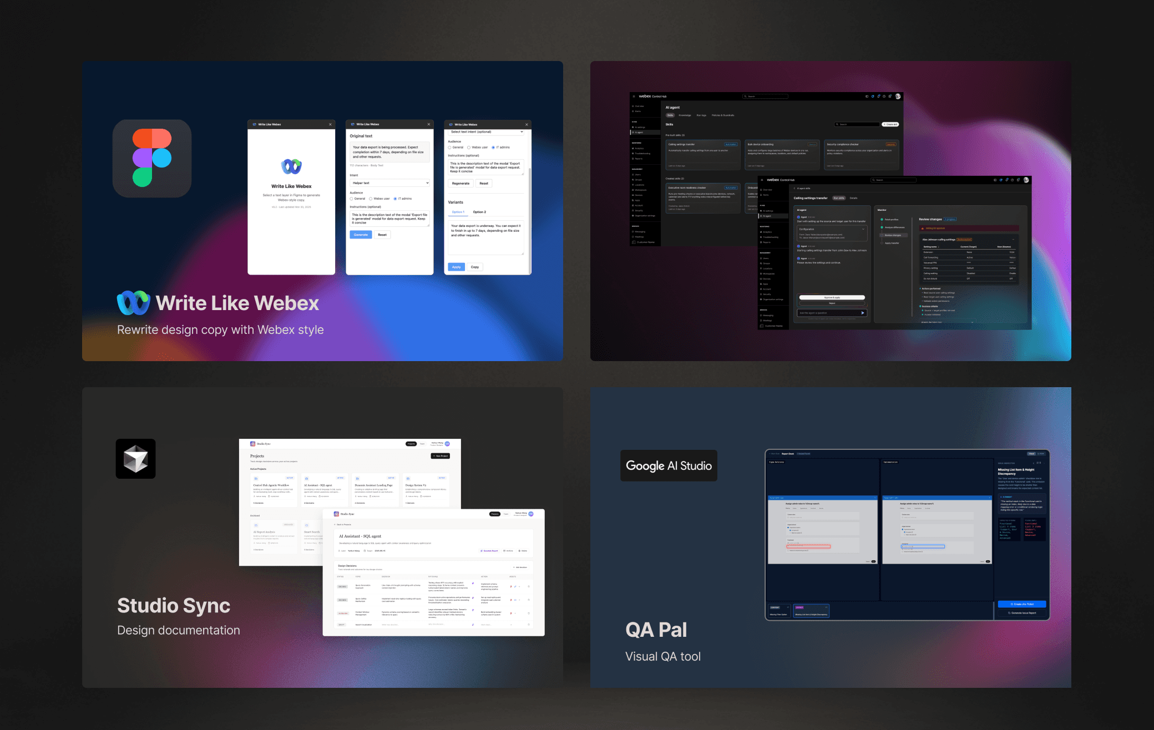This screenshot has height=730, width=1154.
Task: Click the Generate Report sparkle button
Action: tap(489, 551)
